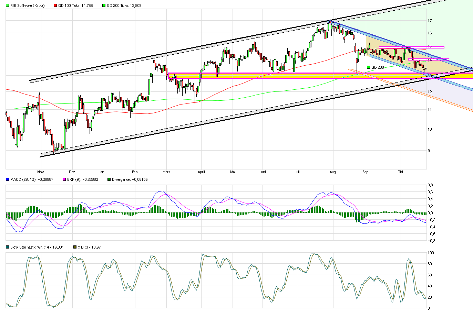Select the '%D (3): 18,67' label
This screenshot has height=319, width=473.
(x=89, y=247)
